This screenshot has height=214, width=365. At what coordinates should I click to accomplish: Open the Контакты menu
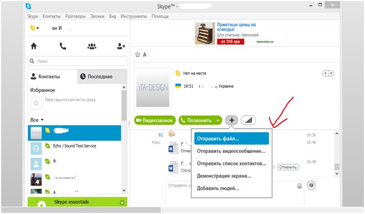[x=51, y=17]
